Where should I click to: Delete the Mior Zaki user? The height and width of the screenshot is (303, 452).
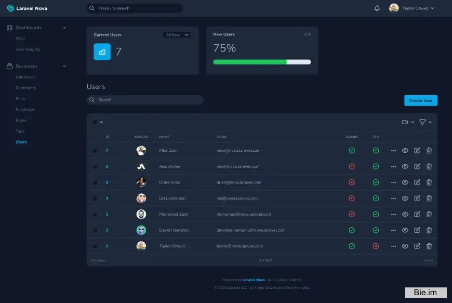(x=429, y=150)
